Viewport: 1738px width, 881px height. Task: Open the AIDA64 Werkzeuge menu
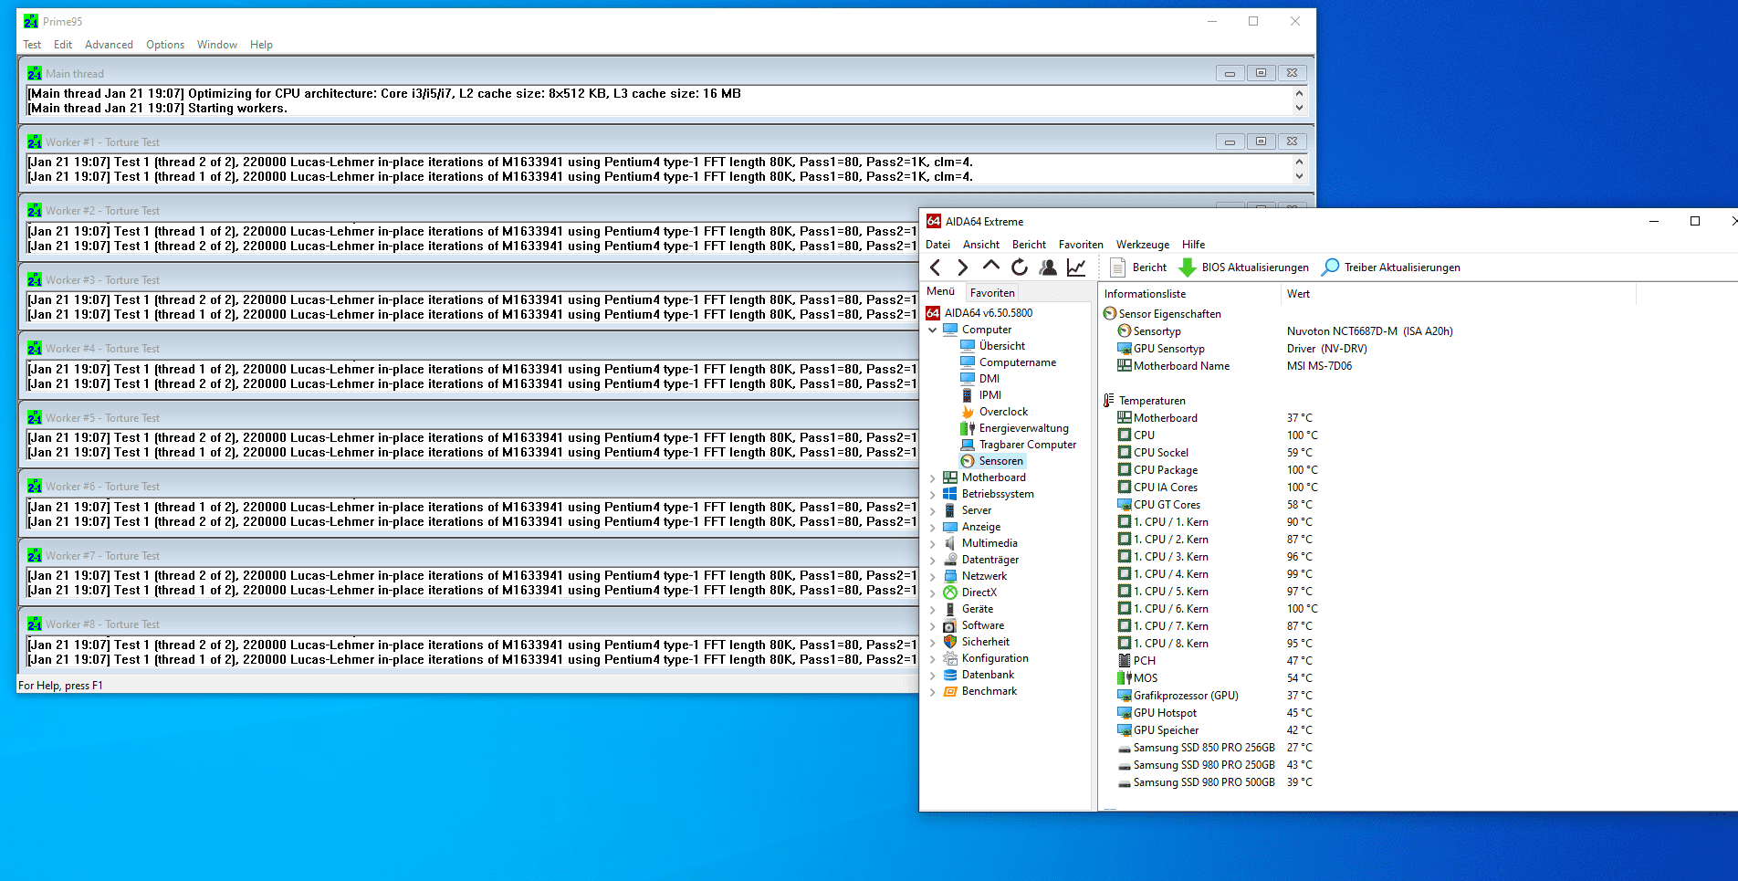click(1142, 245)
